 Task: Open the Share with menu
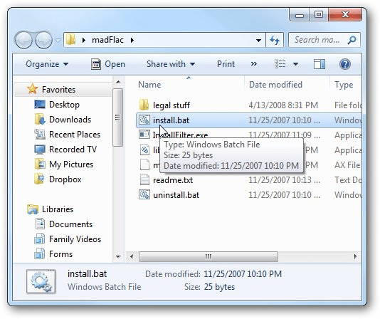171,64
